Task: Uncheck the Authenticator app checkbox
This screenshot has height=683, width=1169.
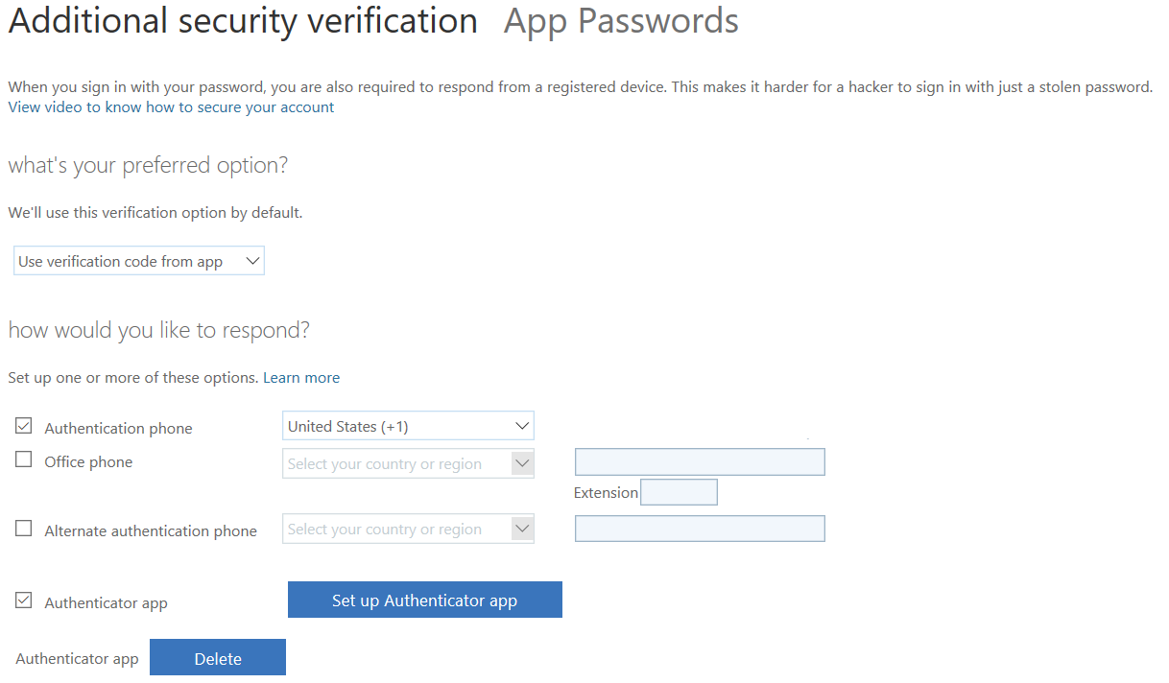Action: tap(24, 601)
